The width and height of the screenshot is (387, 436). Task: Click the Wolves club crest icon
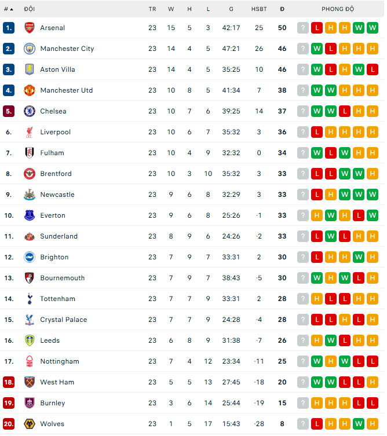(x=30, y=424)
